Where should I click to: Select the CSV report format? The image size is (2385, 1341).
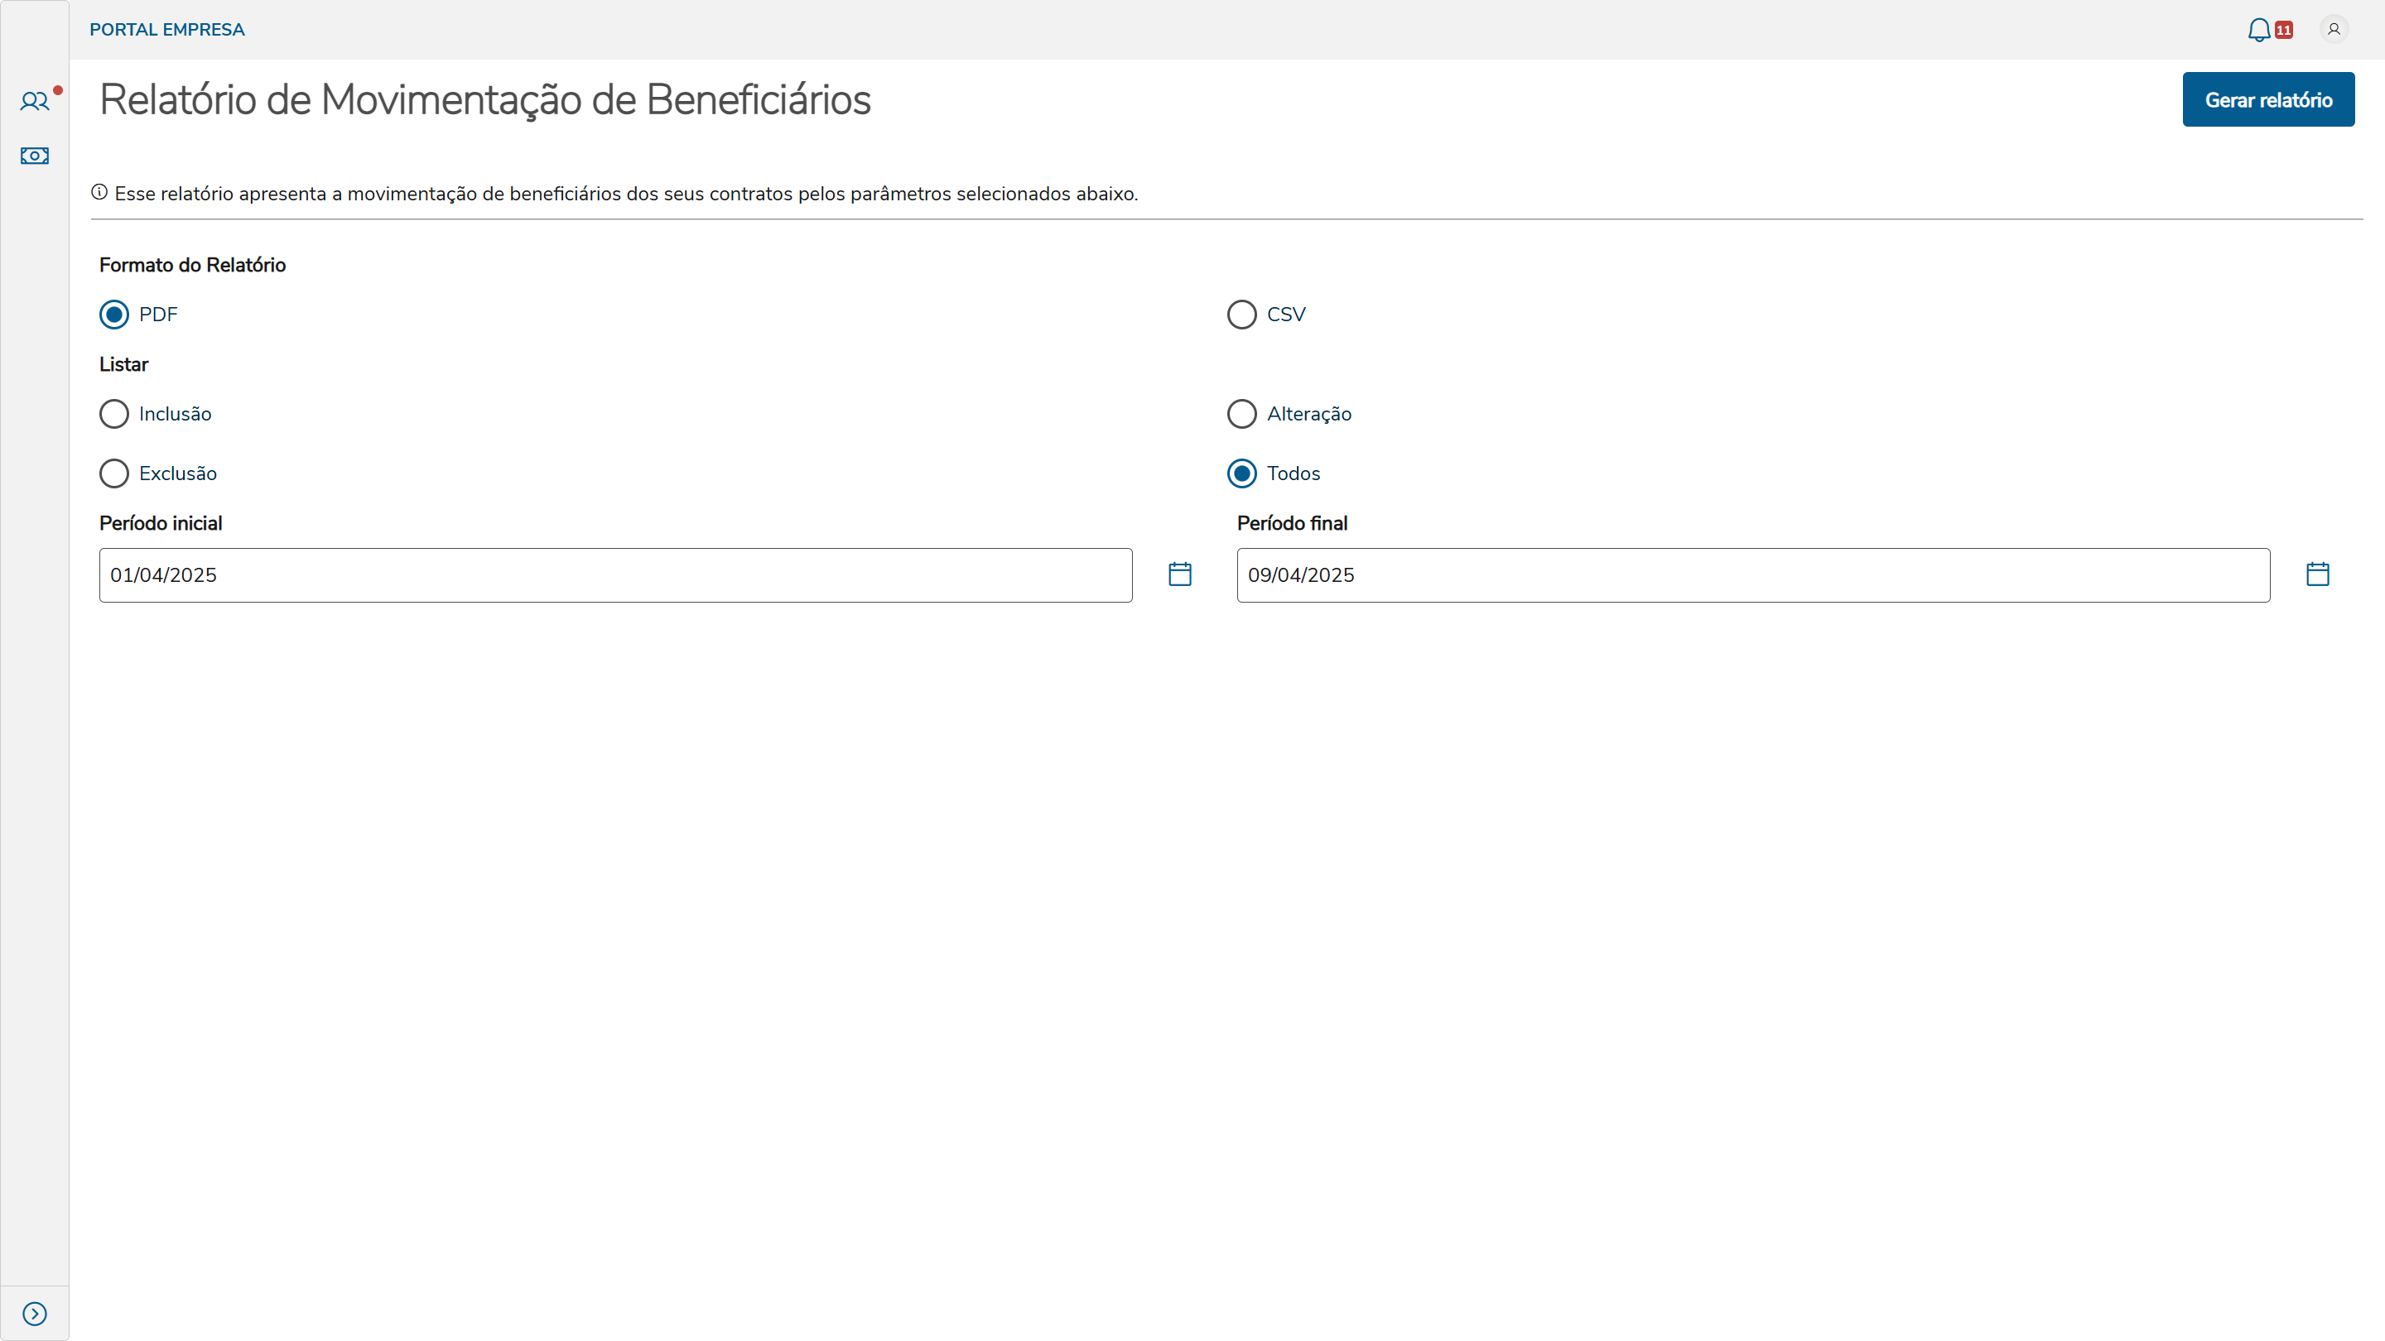1241,315
